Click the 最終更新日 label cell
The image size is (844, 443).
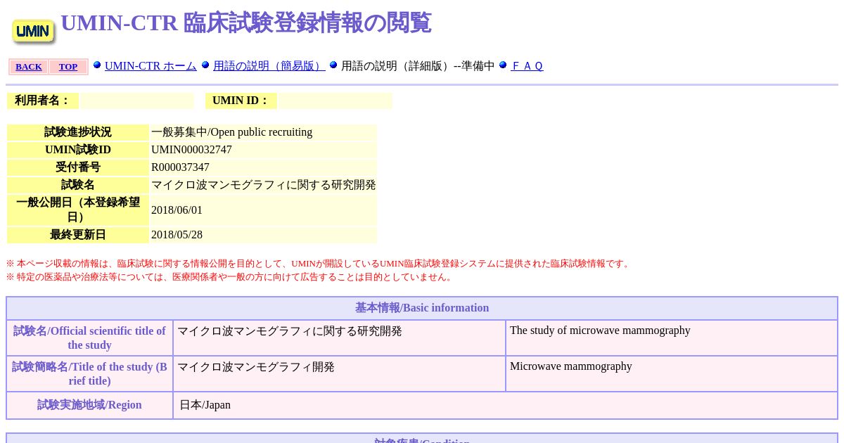[x=78, y=235]
